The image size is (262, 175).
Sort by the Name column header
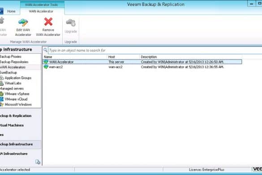(48, 57)
